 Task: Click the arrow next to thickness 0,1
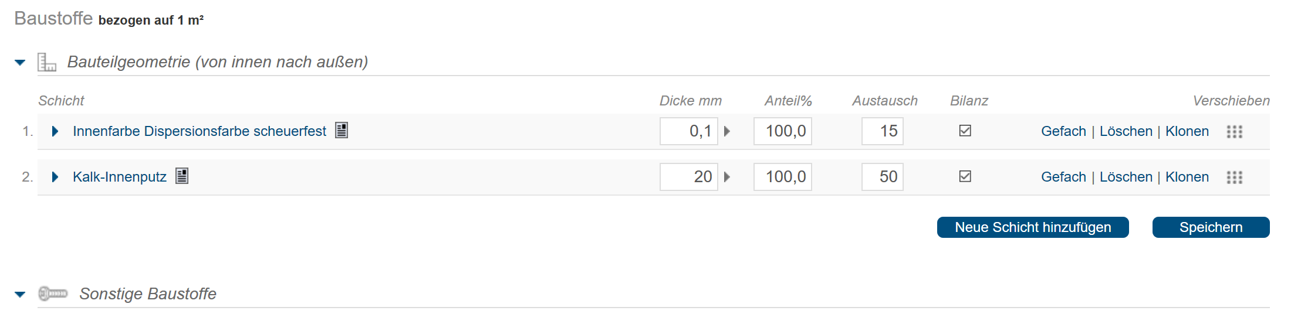coord(727,131)
